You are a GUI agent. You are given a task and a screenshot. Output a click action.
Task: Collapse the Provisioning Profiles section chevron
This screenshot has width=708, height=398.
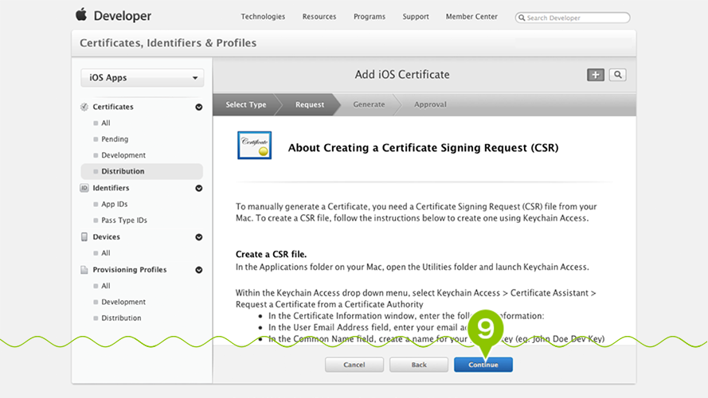coord(198,270)
